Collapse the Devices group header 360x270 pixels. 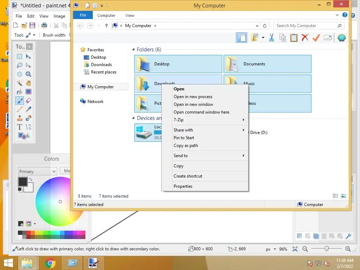[x=133, y=118]
